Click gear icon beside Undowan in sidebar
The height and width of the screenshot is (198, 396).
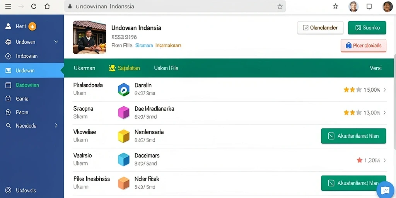point(9,42)
